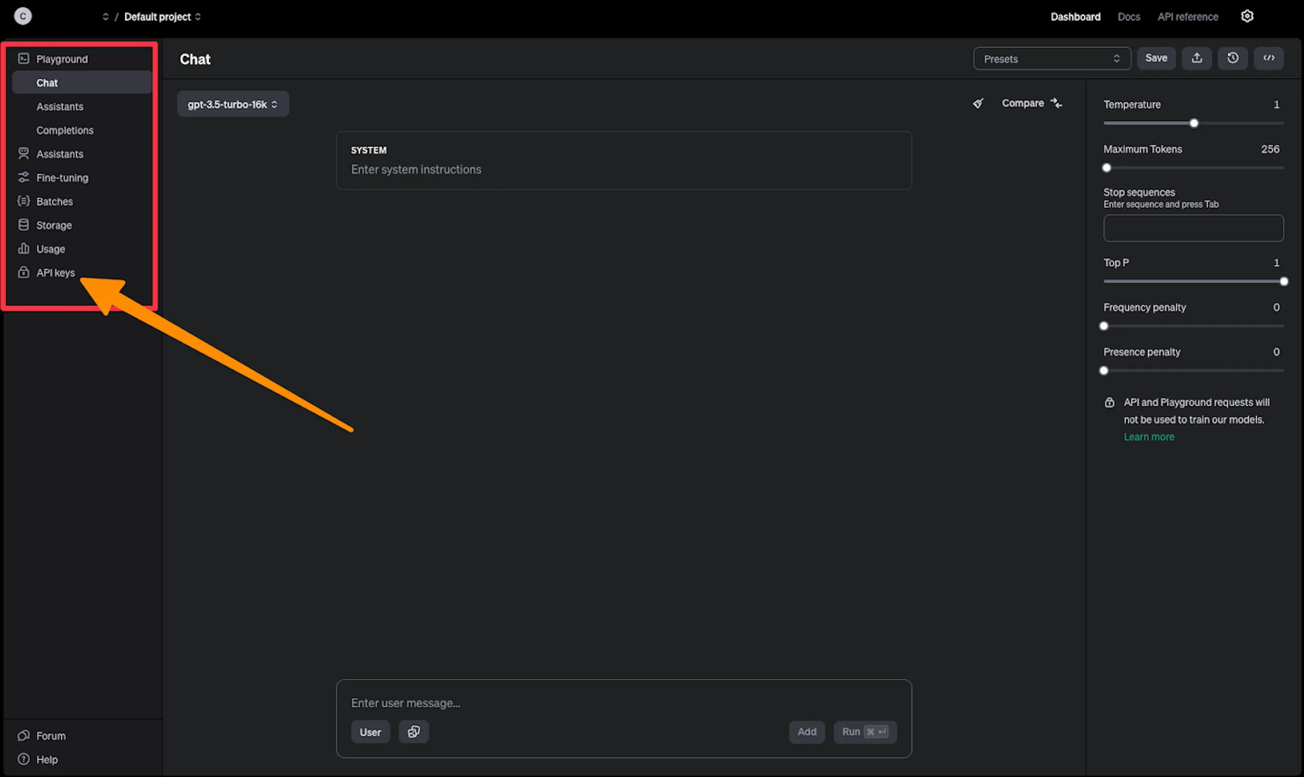Click the clear chat broom icon
This screenshot has width=1304, height=777.
coord(978,103)
